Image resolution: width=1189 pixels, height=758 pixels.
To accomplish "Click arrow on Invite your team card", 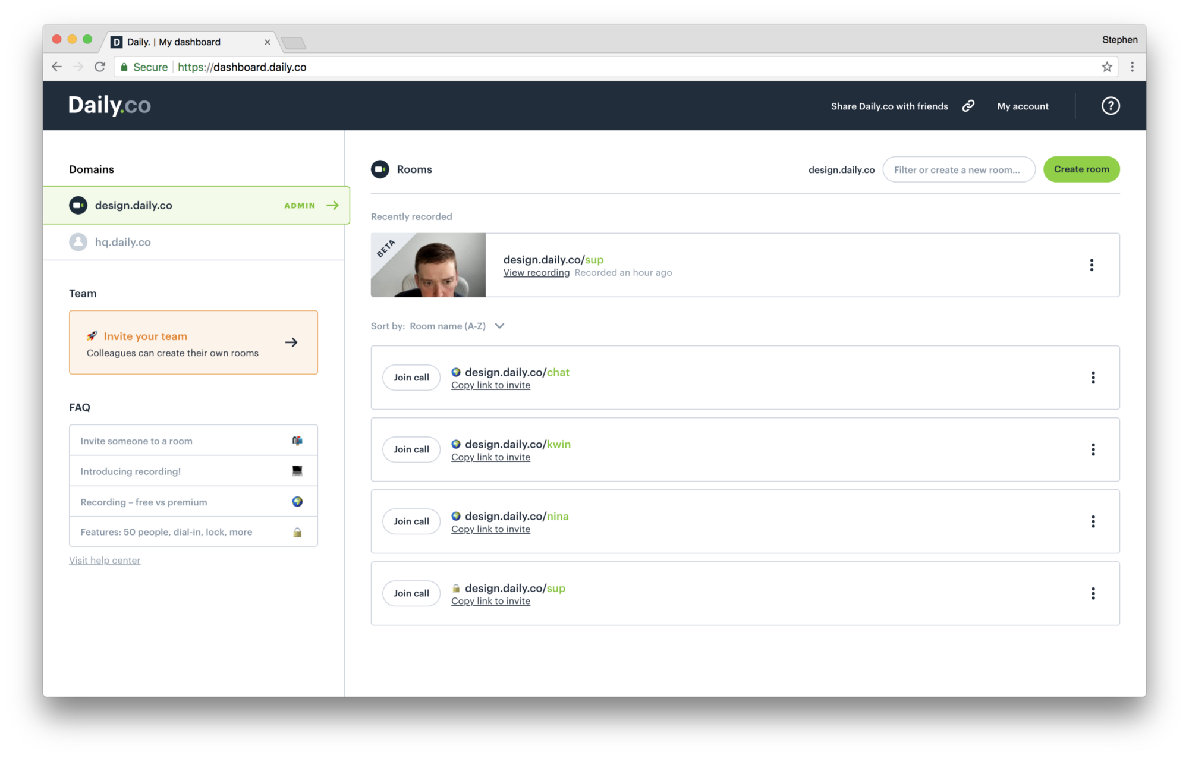I will [291, 342].
